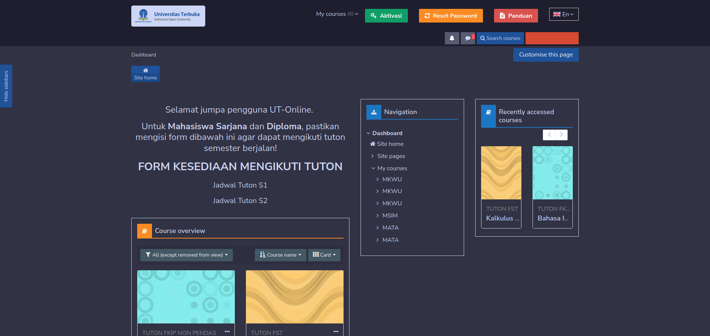Click the red user menu block
The image size is (710, 336).
pos(552,38)
